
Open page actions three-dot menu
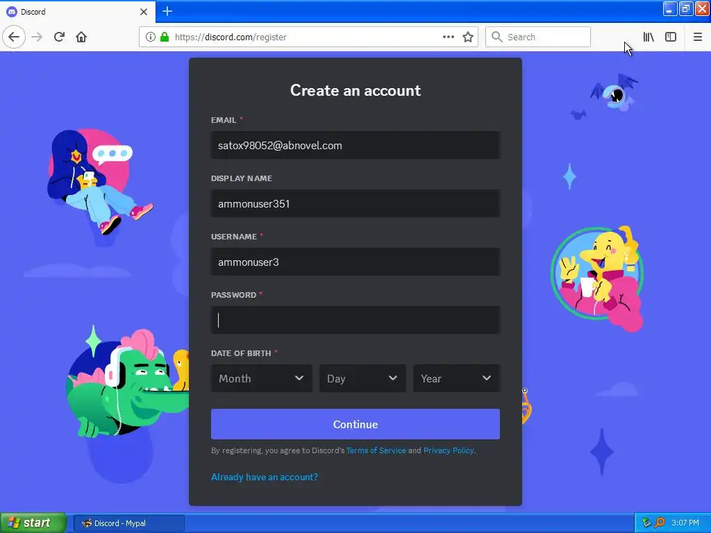(448, 37)
